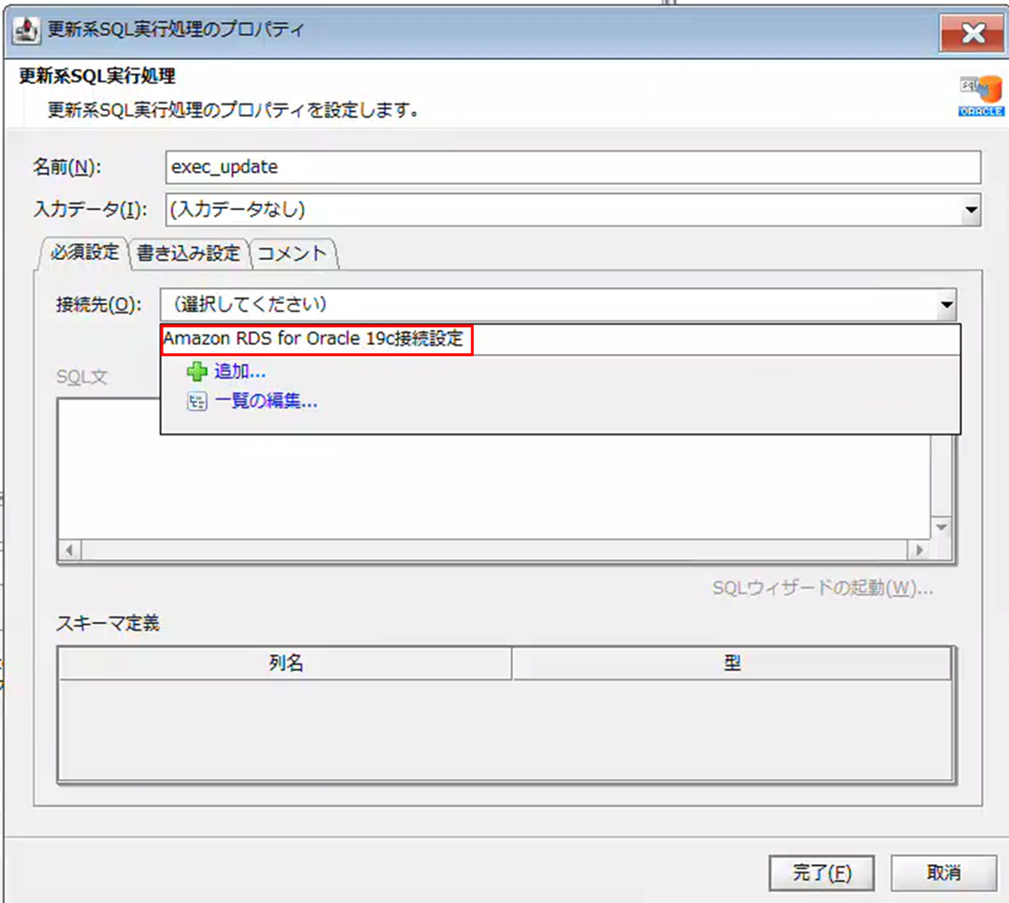Screen dimensions: 1009x903
Task: Click the dialog title bar app icon
Action: [27, 30]
